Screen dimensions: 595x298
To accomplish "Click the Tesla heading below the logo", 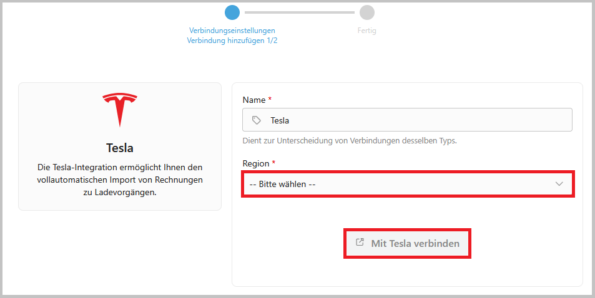I will pos(120,148).
